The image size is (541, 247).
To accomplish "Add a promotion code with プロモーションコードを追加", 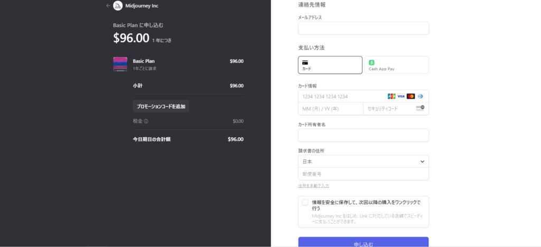I will 161,107.
